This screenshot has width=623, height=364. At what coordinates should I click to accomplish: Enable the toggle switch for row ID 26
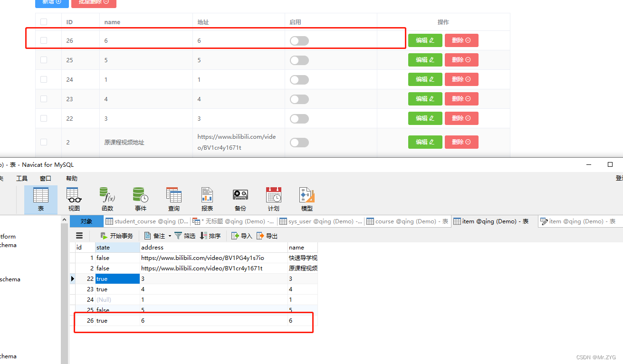299,40
